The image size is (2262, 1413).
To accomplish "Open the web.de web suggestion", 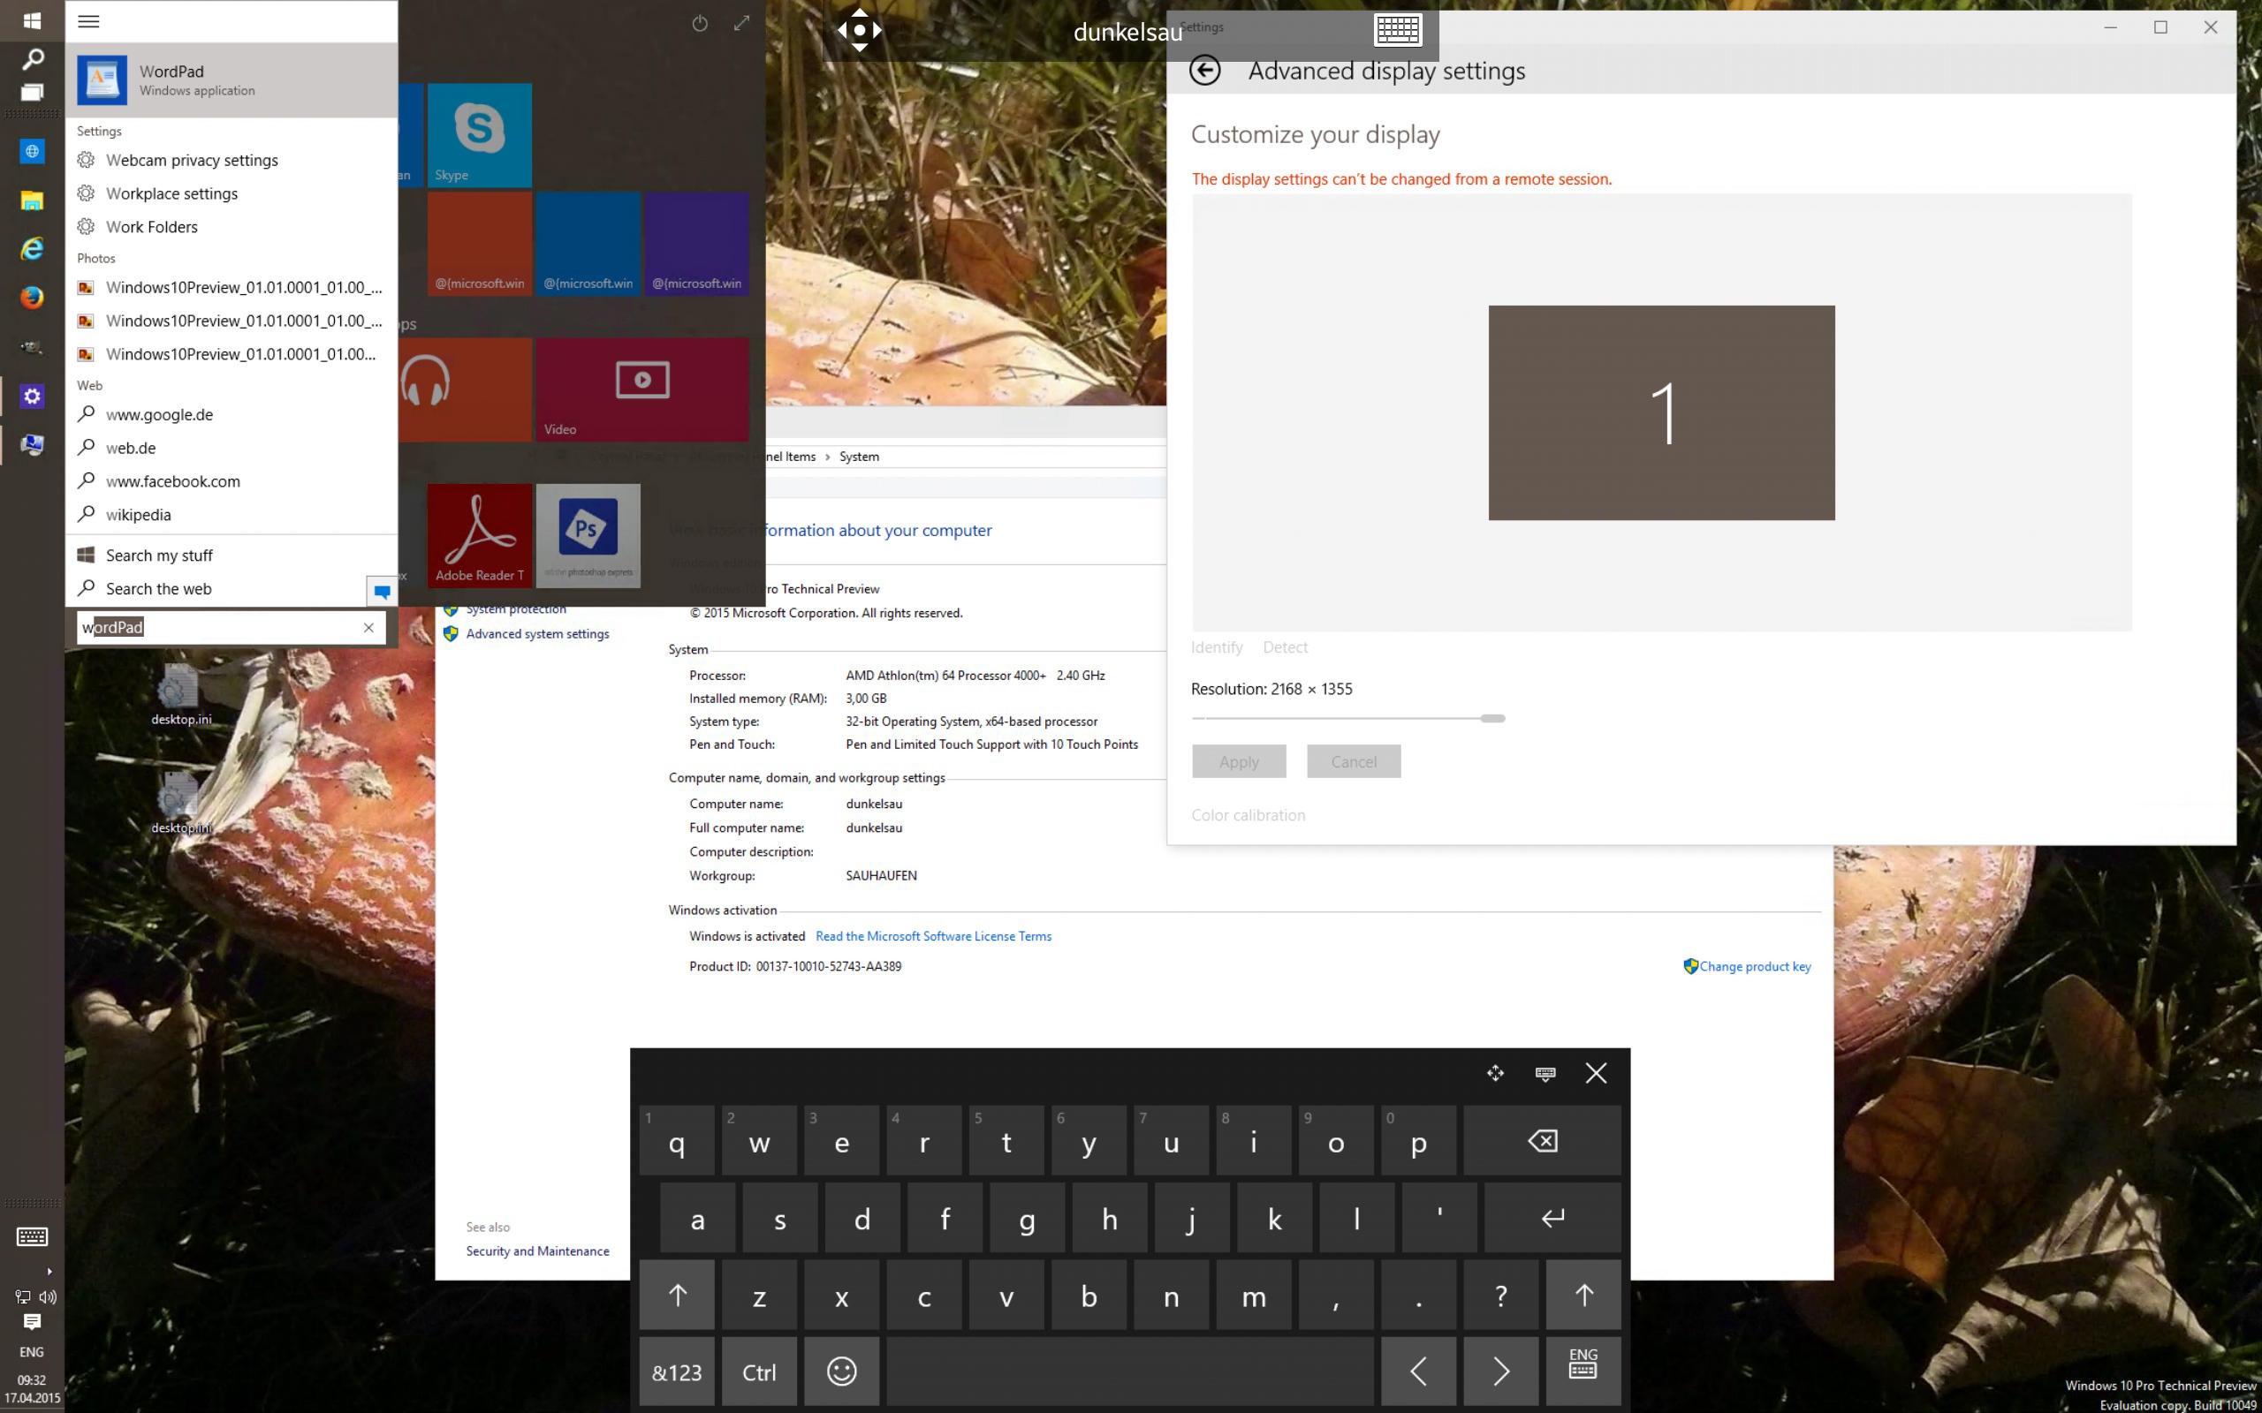I will 231,448.
